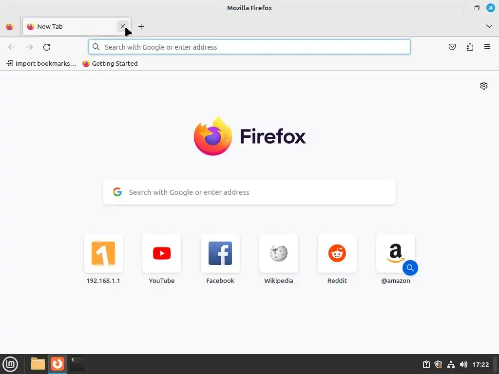Reload the current page
The image size is (499, 374).
coord(47,47)
